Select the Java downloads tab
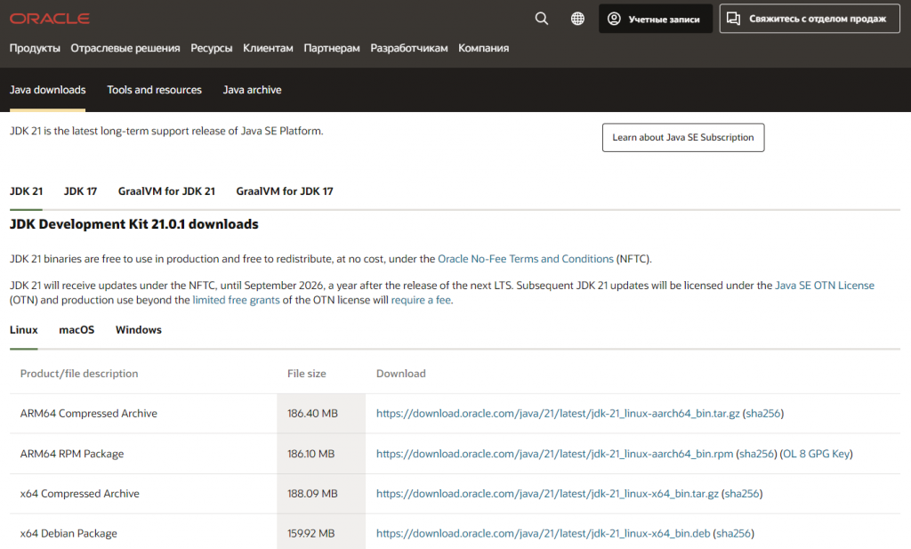This screenshot has height=549, width=911. [48, 90]
